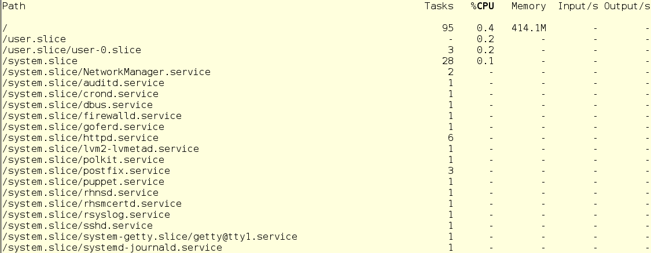Select the crond.service row
This screenshot has height=253, width=651.
tap(325, 94)
